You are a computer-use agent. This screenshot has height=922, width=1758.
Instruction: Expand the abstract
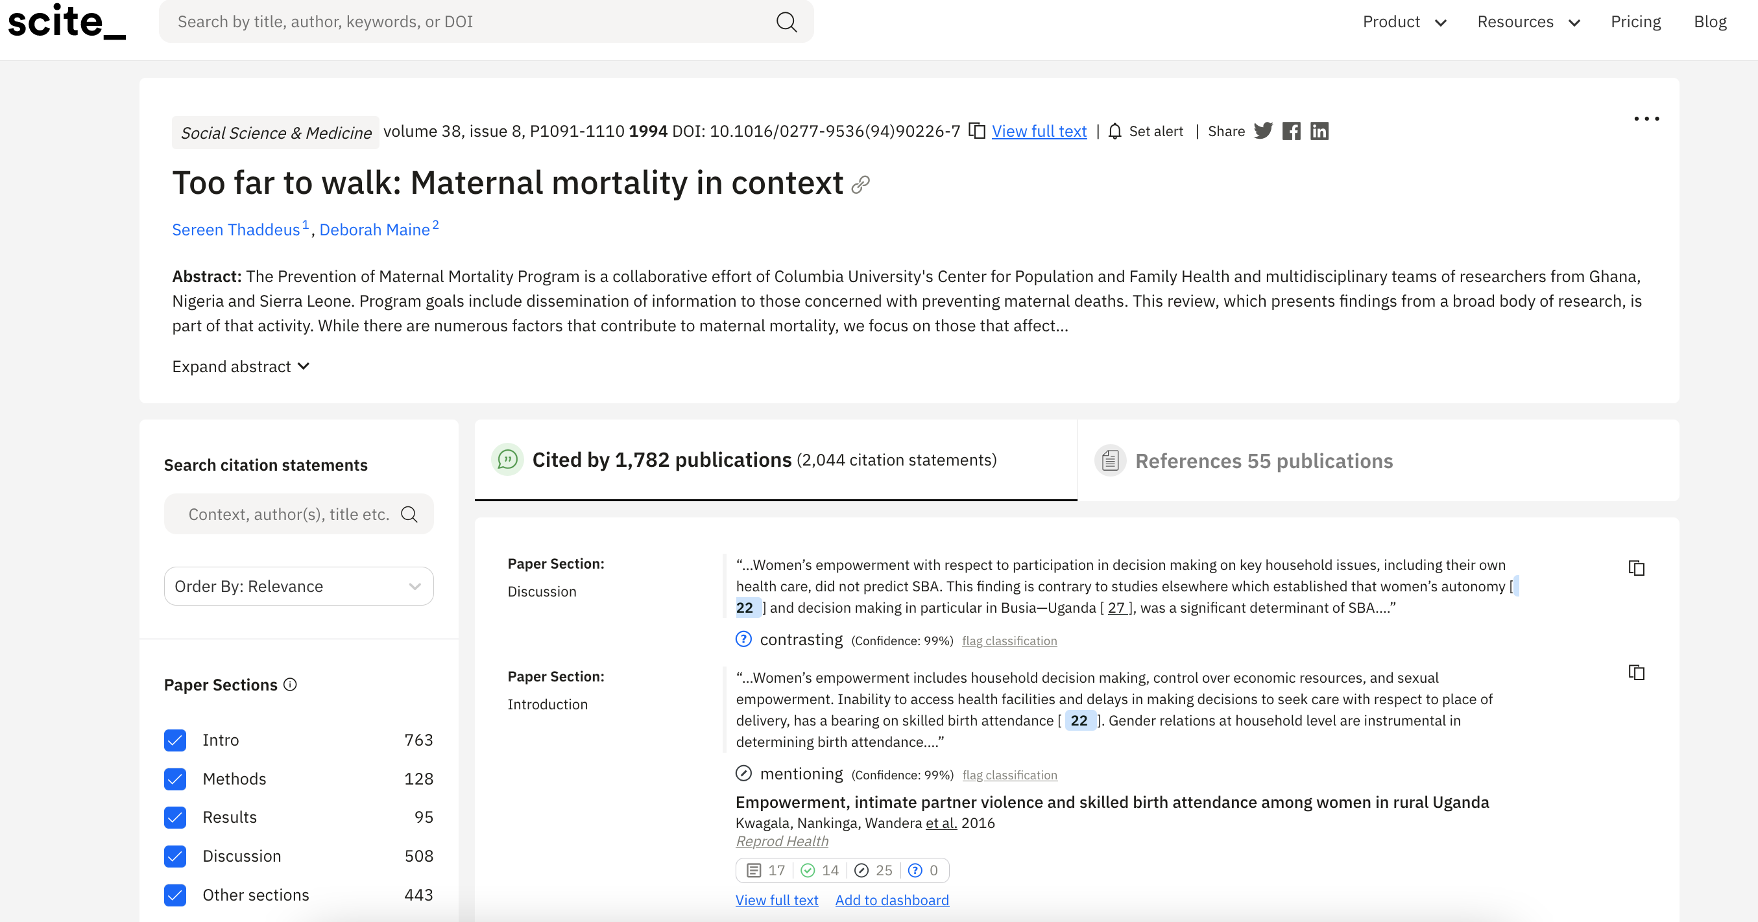pos(240,367)
